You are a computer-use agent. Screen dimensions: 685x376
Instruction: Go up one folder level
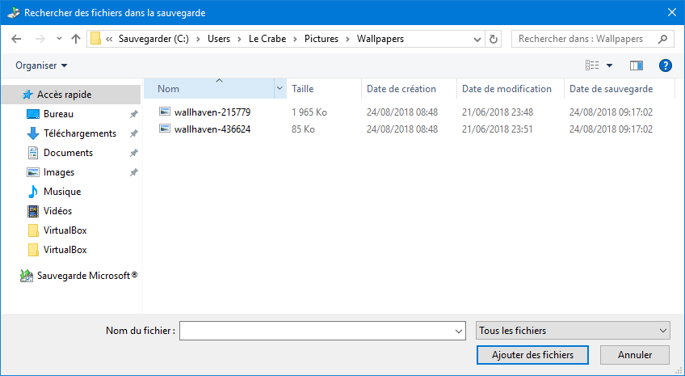coord(76,39)
